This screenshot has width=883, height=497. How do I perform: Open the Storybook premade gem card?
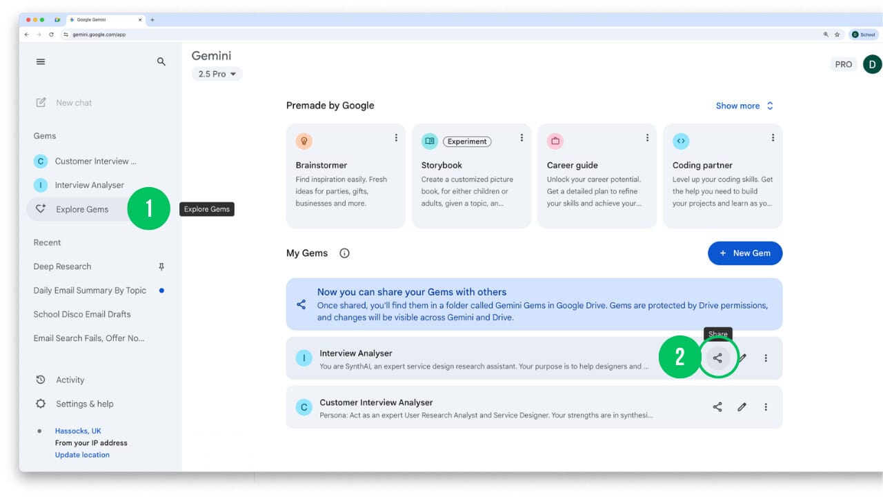(x=471, y=176)
